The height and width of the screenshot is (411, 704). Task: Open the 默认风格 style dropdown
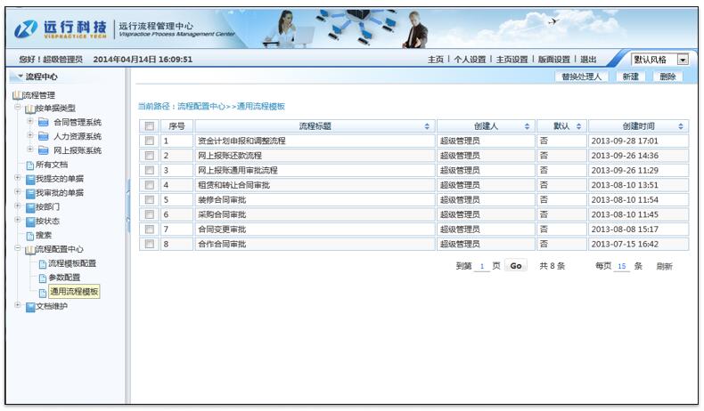(x=683, y=59)
